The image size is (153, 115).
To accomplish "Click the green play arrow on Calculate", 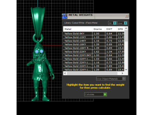I will tap(105, 94).
